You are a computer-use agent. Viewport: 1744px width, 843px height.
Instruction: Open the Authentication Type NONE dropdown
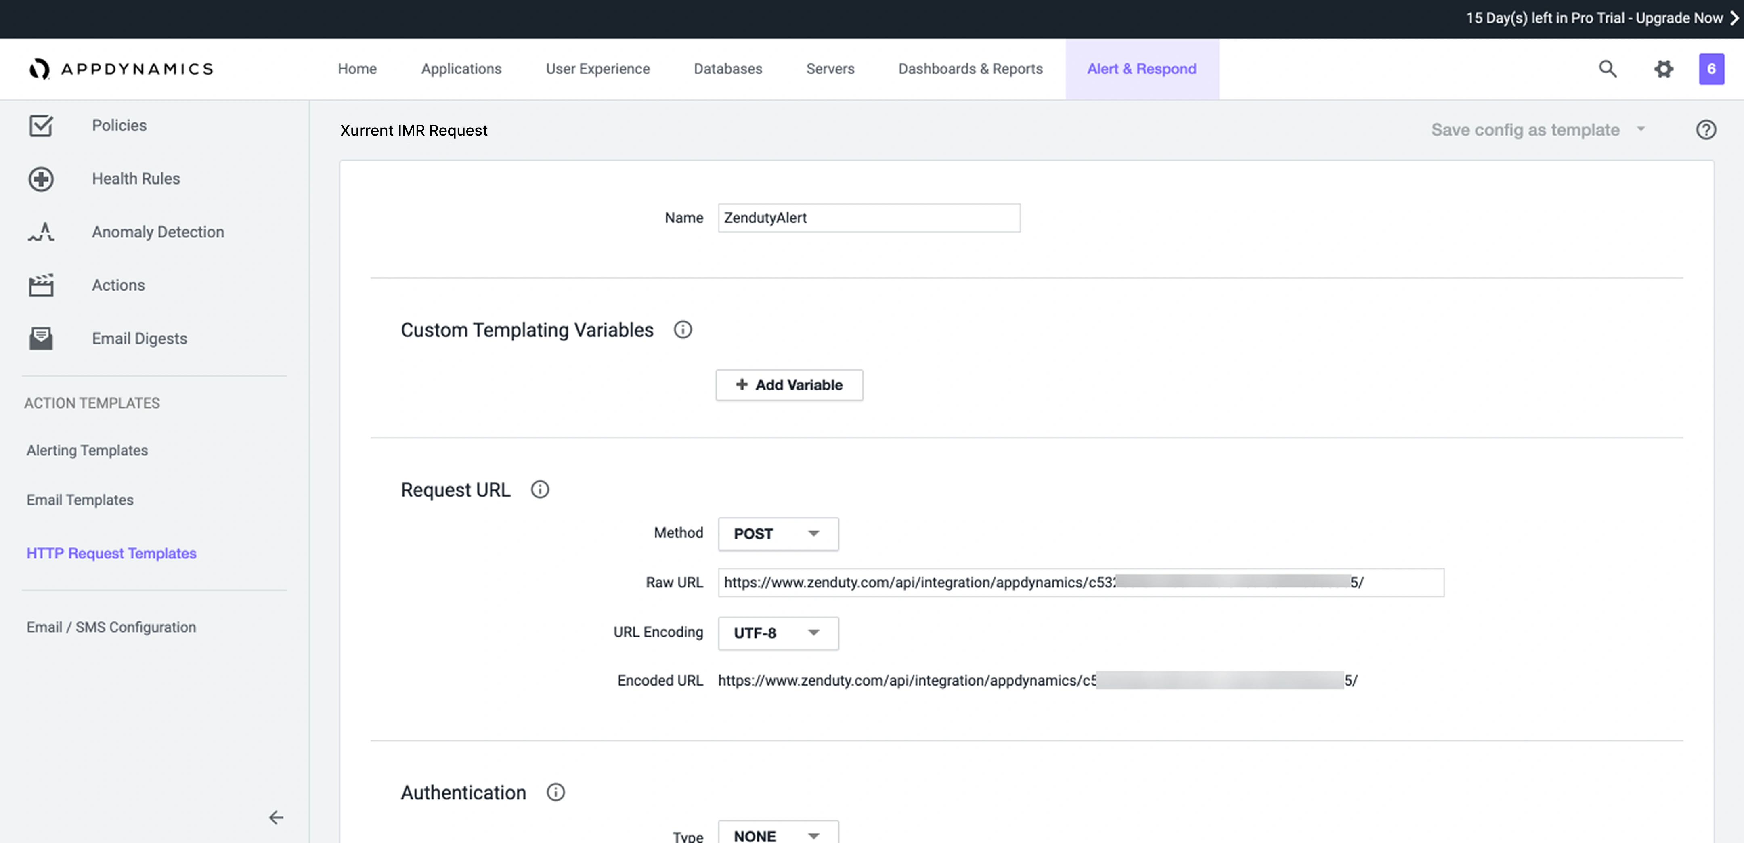click(778, 835)
